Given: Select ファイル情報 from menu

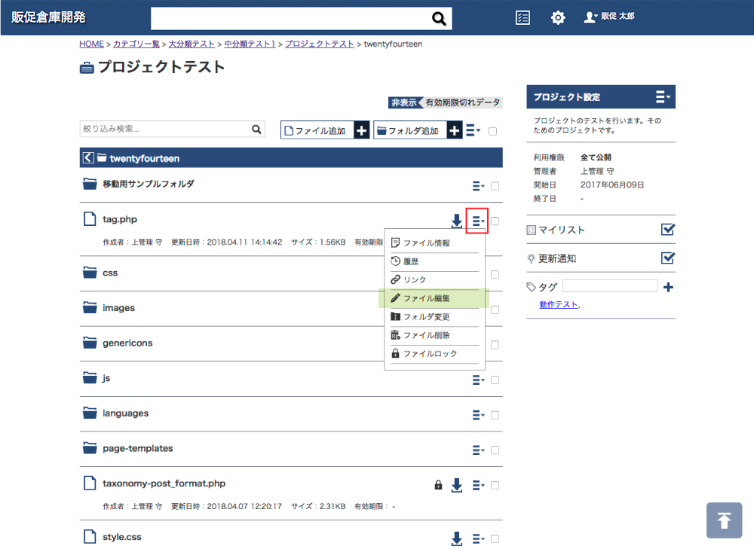Looking at the screenshot, I should pos(435,243).
